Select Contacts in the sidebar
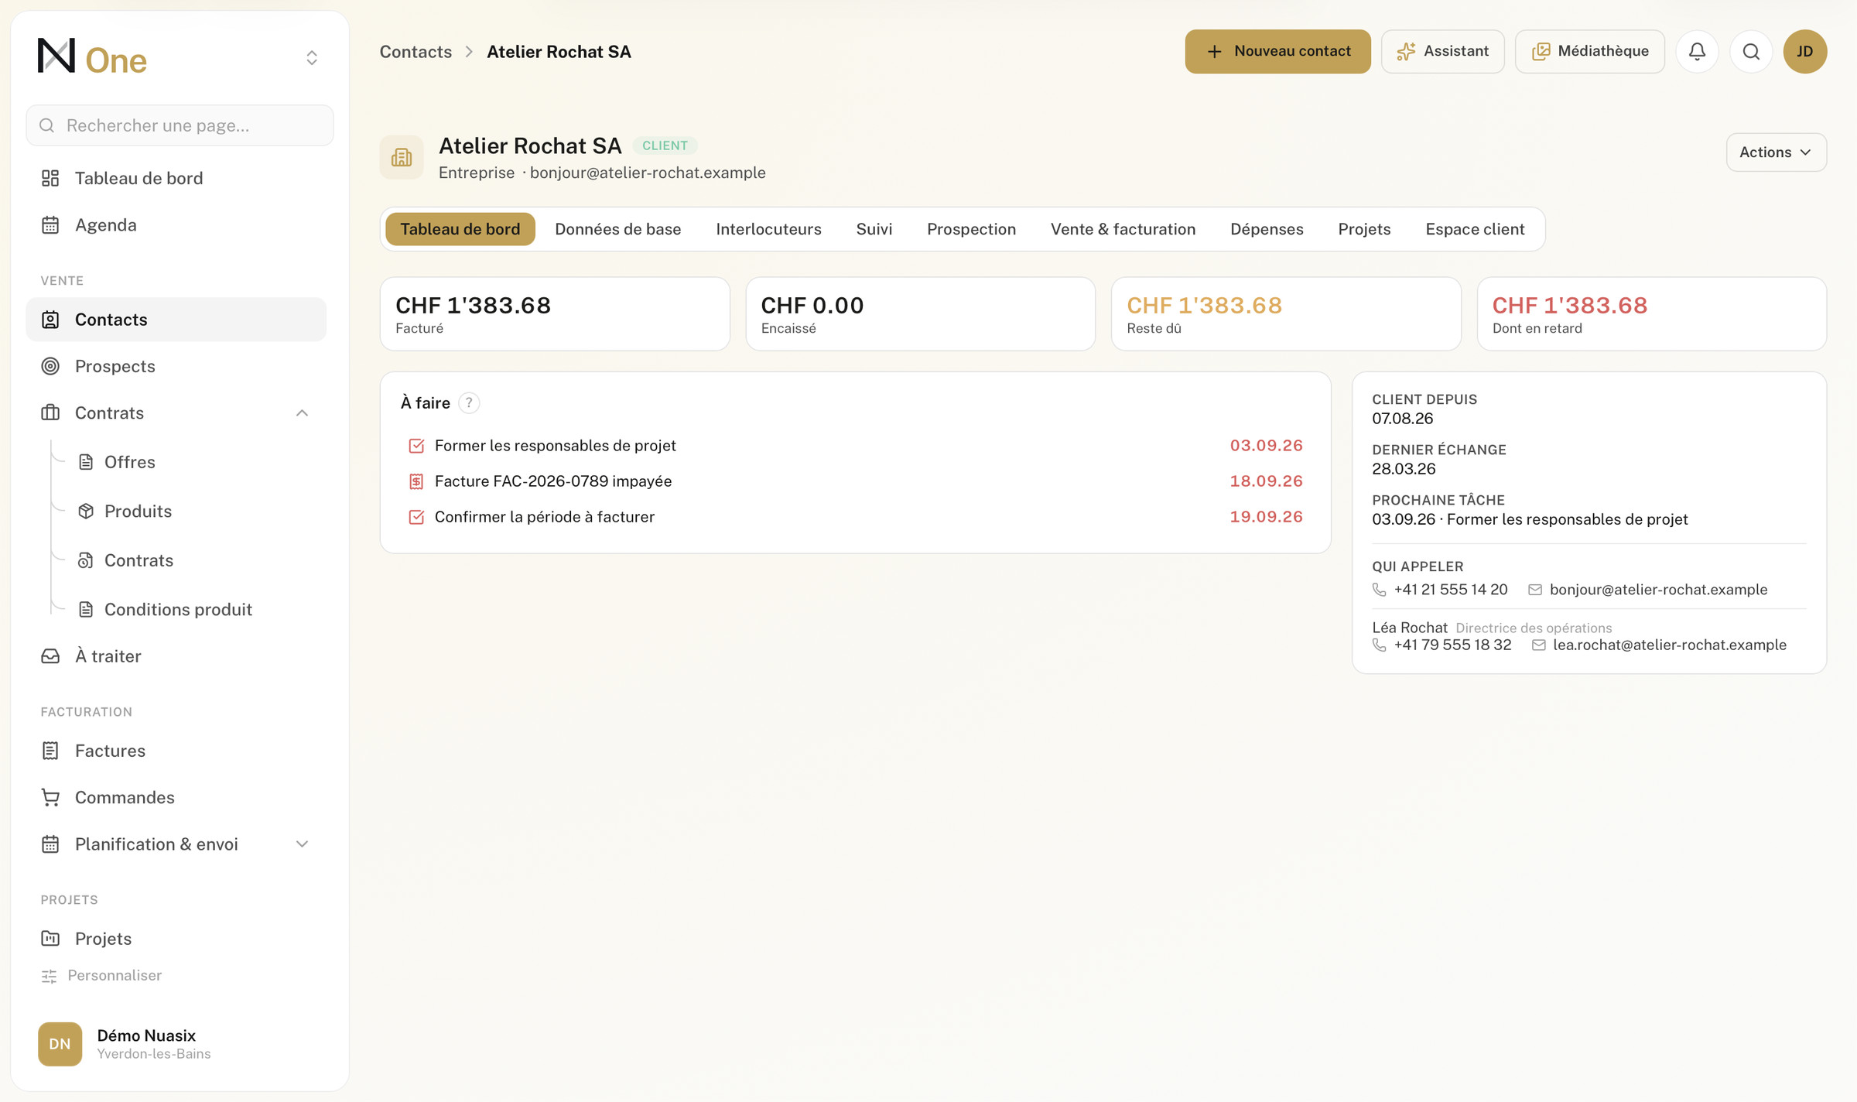 pos(176,320)
